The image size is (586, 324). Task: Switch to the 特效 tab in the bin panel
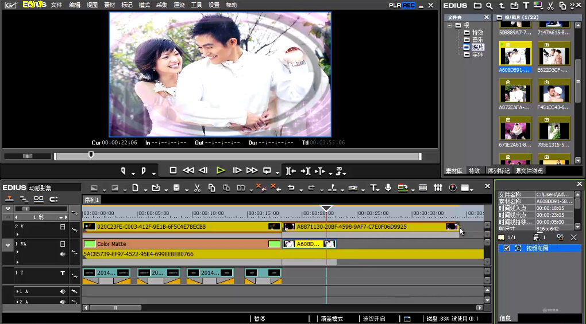tap(474, 171)
